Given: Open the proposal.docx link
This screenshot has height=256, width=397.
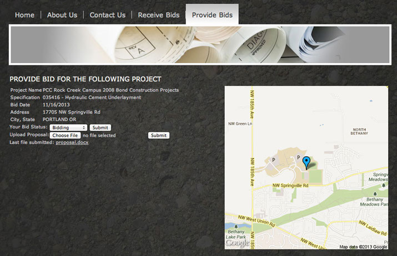Looking at the screenshot, I should click(72, 142).
